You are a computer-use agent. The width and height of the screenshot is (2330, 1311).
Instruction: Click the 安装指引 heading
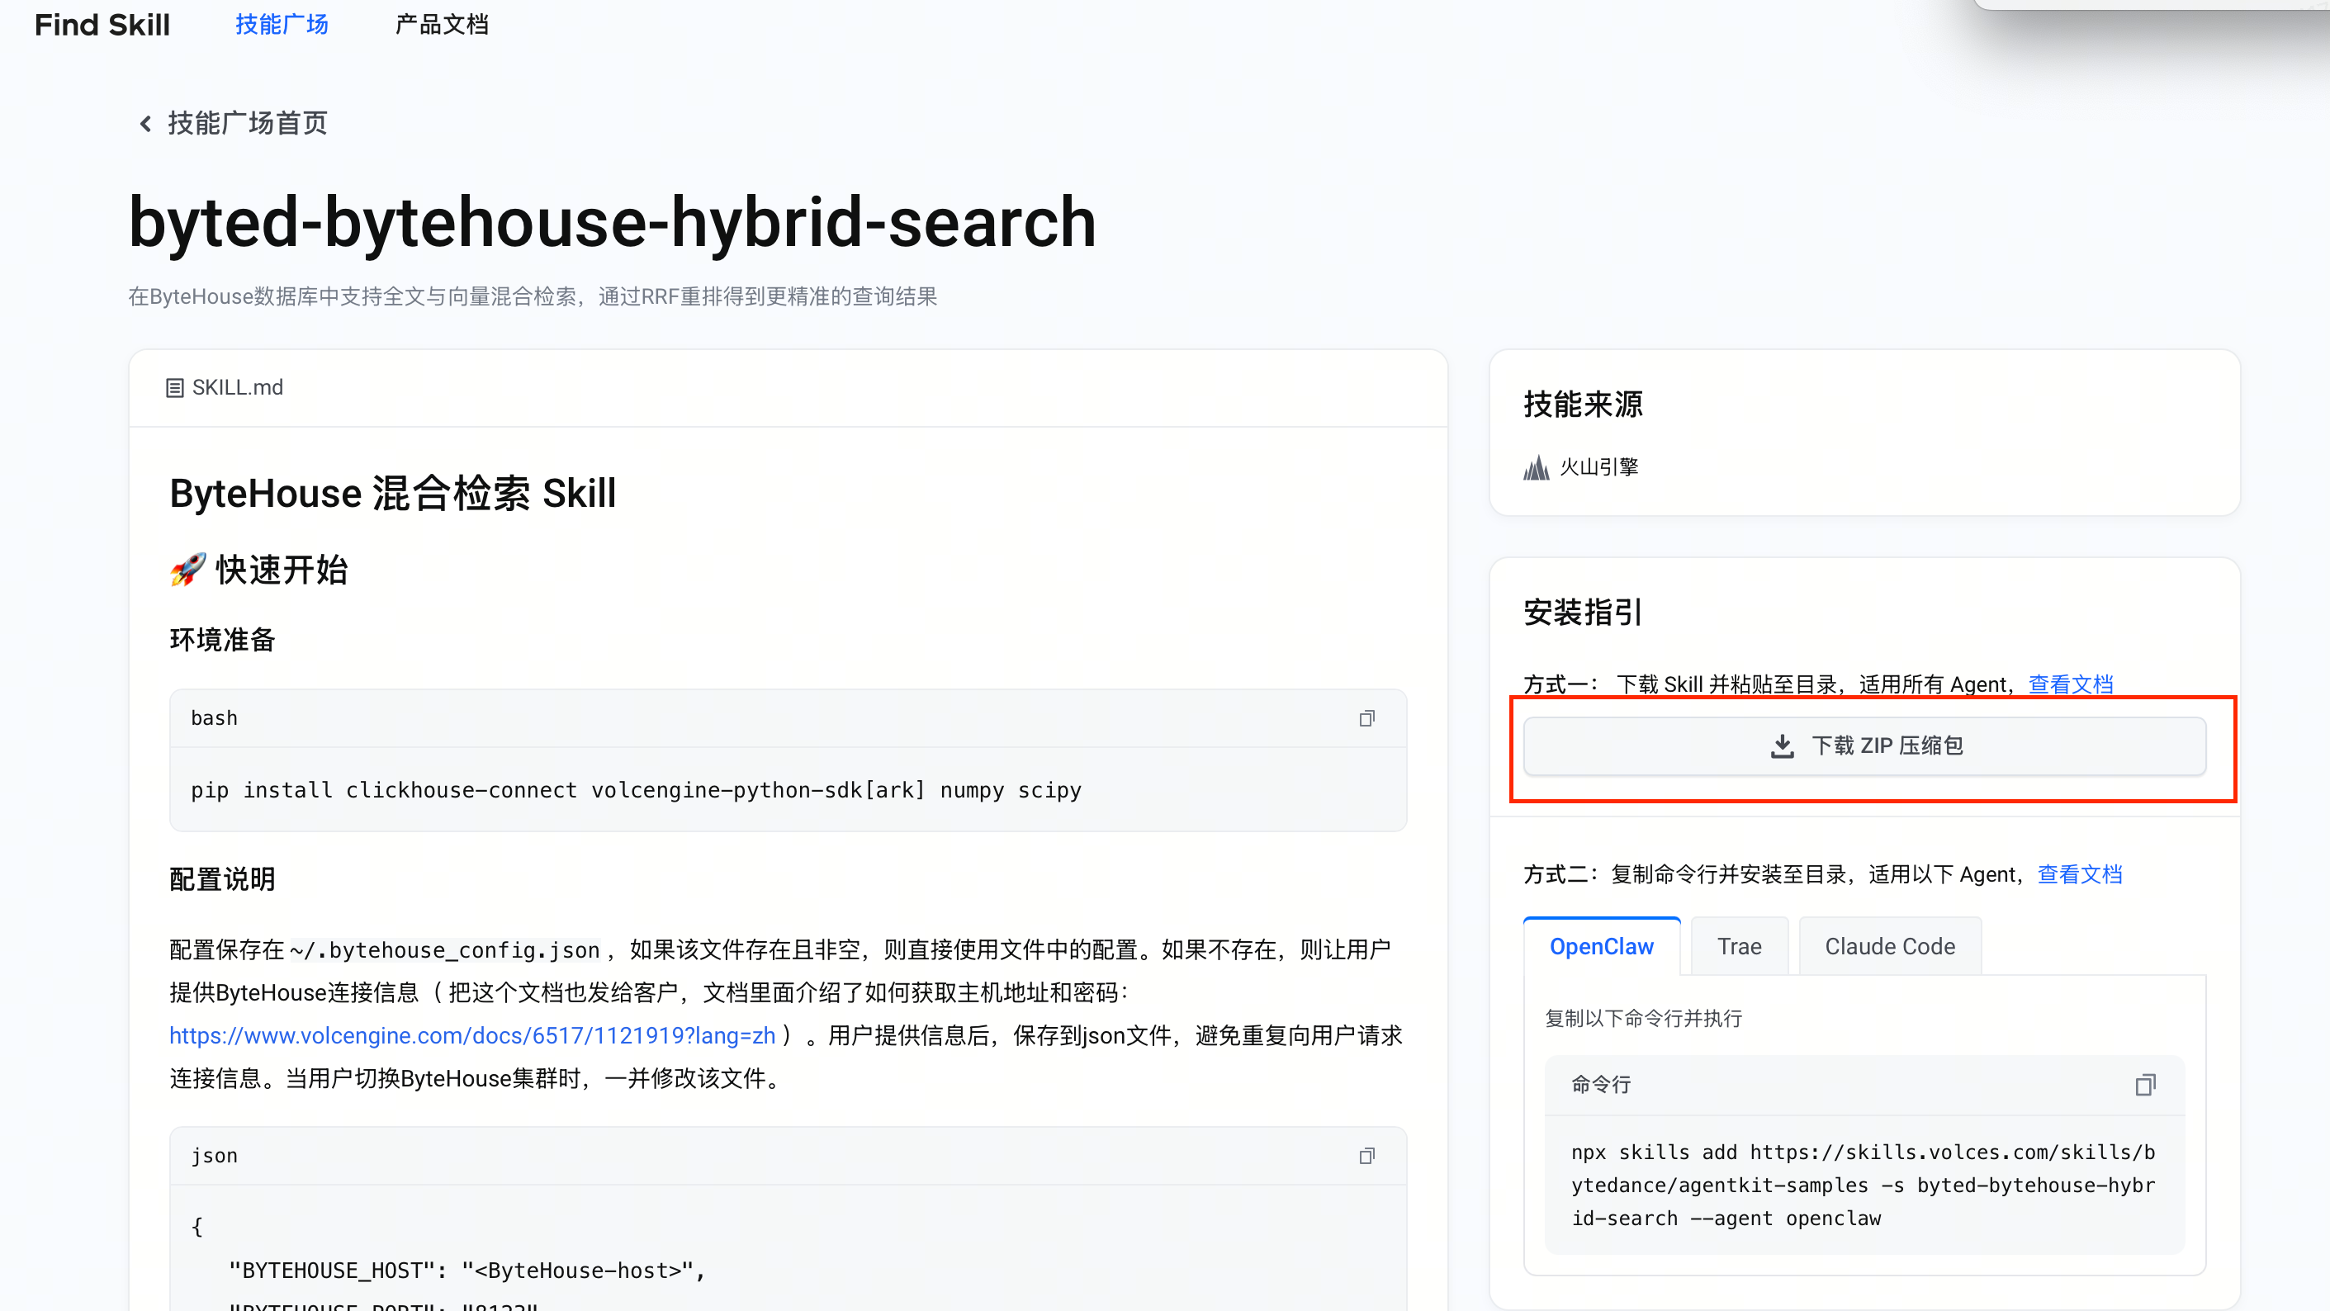(1582, 613)
